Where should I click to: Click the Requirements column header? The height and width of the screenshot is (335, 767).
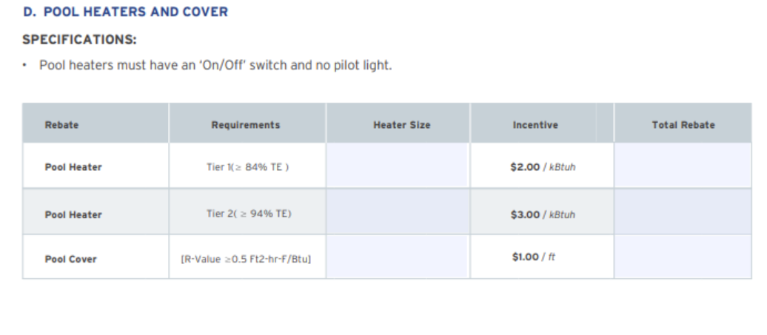[246, 125]
